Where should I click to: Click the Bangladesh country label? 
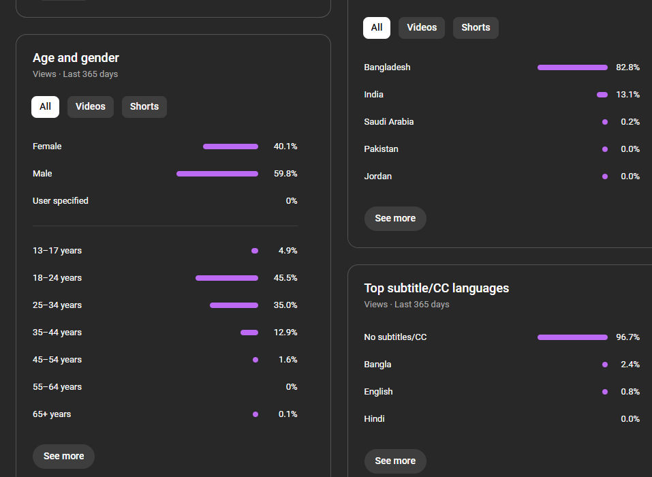[387, 67]
